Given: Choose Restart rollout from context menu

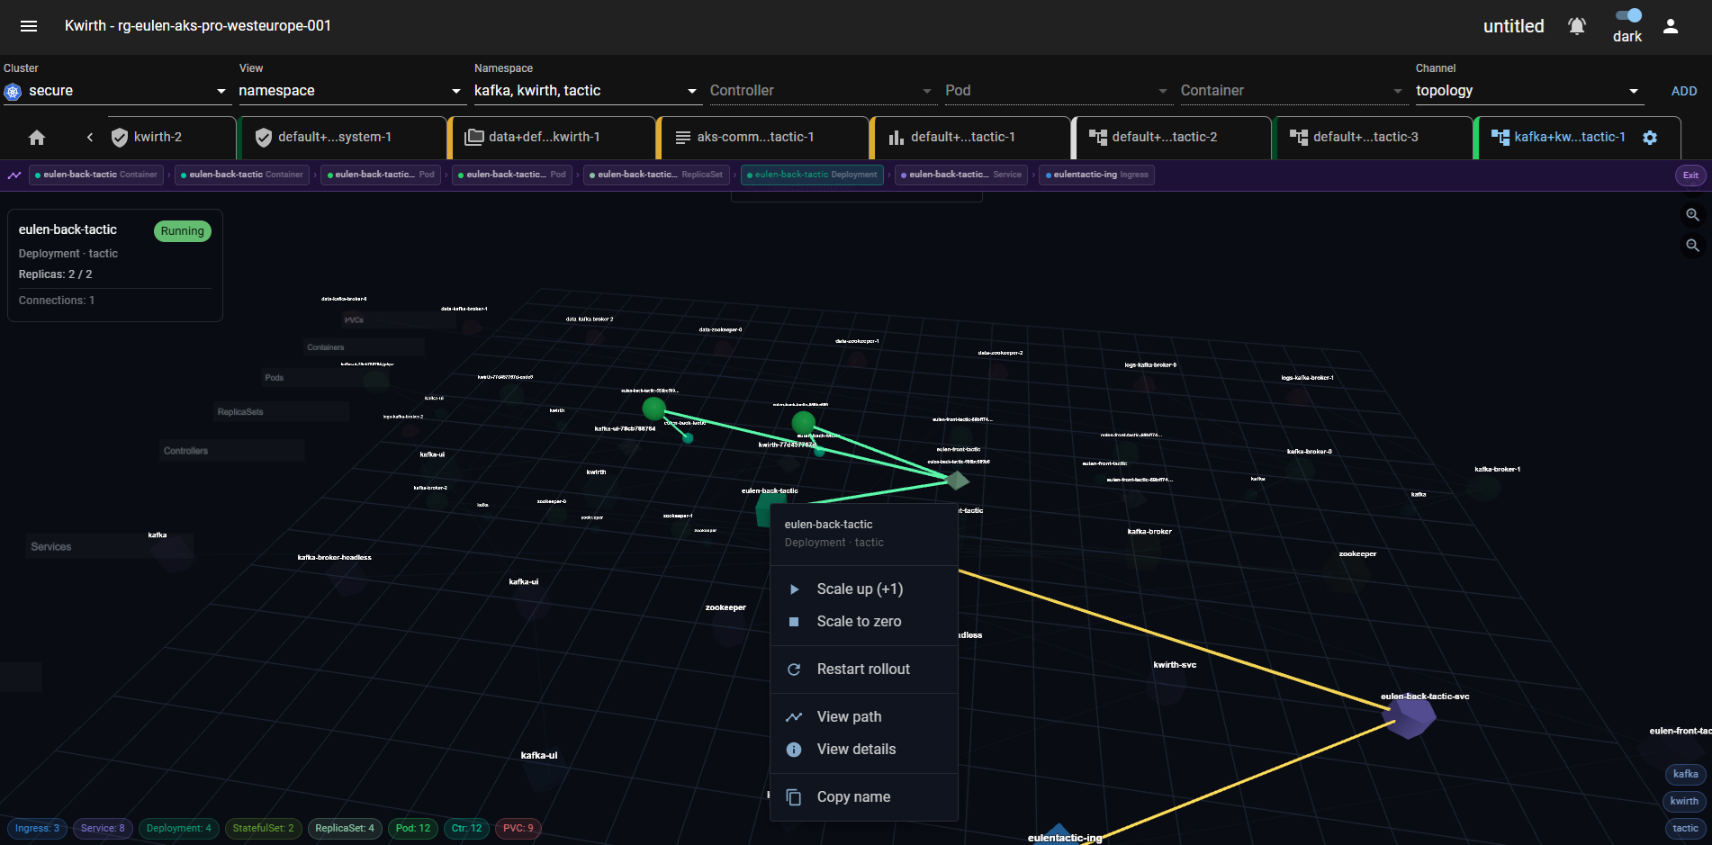Looking at the screenshot, I should pyautogui.click(x=864, y=670).
